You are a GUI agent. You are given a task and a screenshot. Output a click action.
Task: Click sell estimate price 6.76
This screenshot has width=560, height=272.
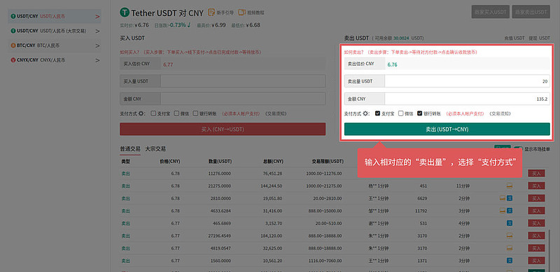tap(392, 64)
